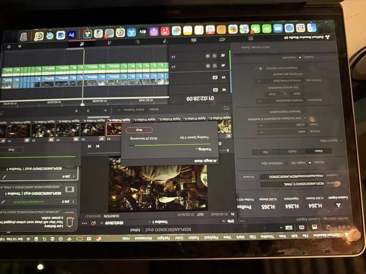This screenshot has height=274, width=366.
Task: Open Safari from the Dock
Action: (289, 28)
